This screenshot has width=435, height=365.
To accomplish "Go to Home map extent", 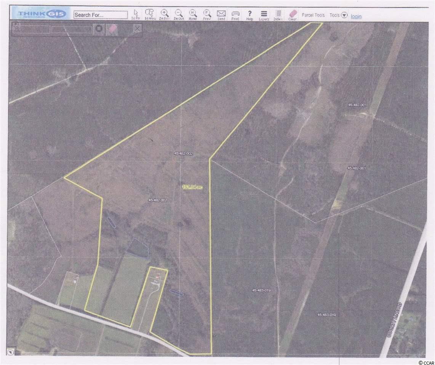I will pos(193,14).
